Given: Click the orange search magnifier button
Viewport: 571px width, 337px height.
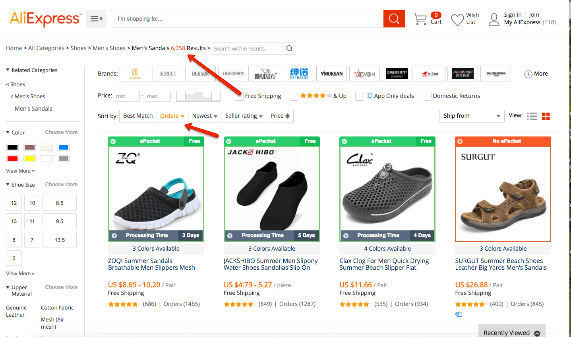Looking at the screenshot, I should coord(394,19).
